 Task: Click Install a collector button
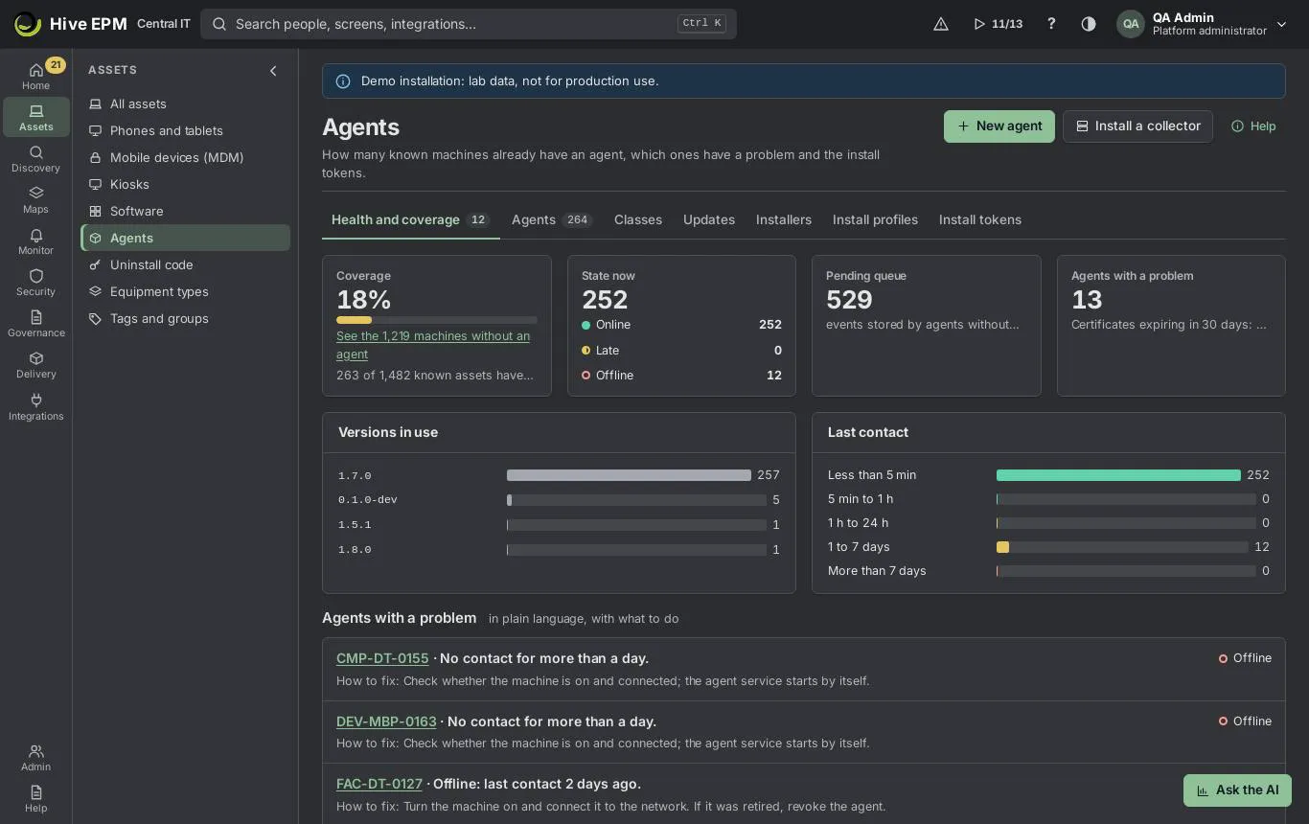[x=1137, y=126]
